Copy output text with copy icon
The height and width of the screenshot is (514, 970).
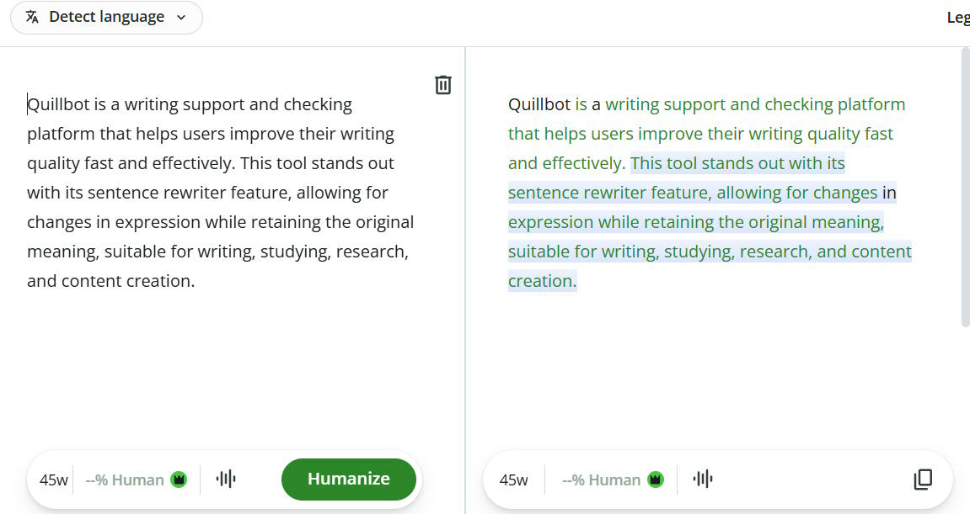pyautogui.click(x=923, y=479)
